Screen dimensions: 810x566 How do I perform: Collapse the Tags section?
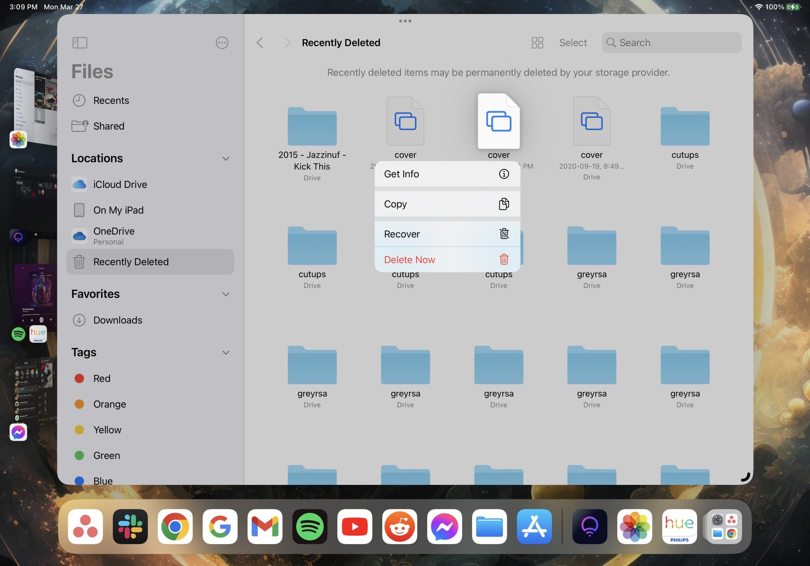pyautogui.click(x=226, y=352)
